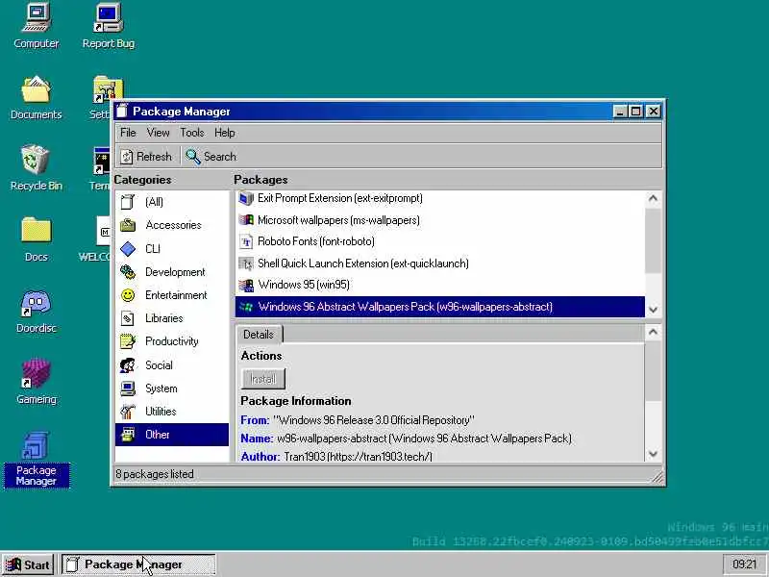Screen dimensions: 769x577
Task: Click packages list scroll up arrow
Action: click(653, 199)
